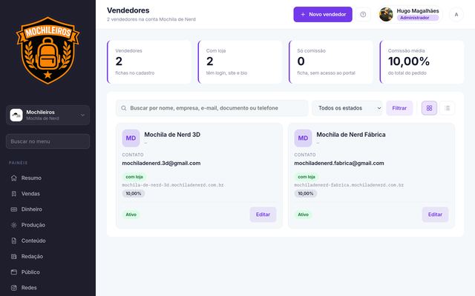The height and width of the screenshot is (296, 475).
Task: Click mochila-de-nerd-3d.mochiladenerd.com.br site address
Action: pyautogui.click(x=173, y=185)
